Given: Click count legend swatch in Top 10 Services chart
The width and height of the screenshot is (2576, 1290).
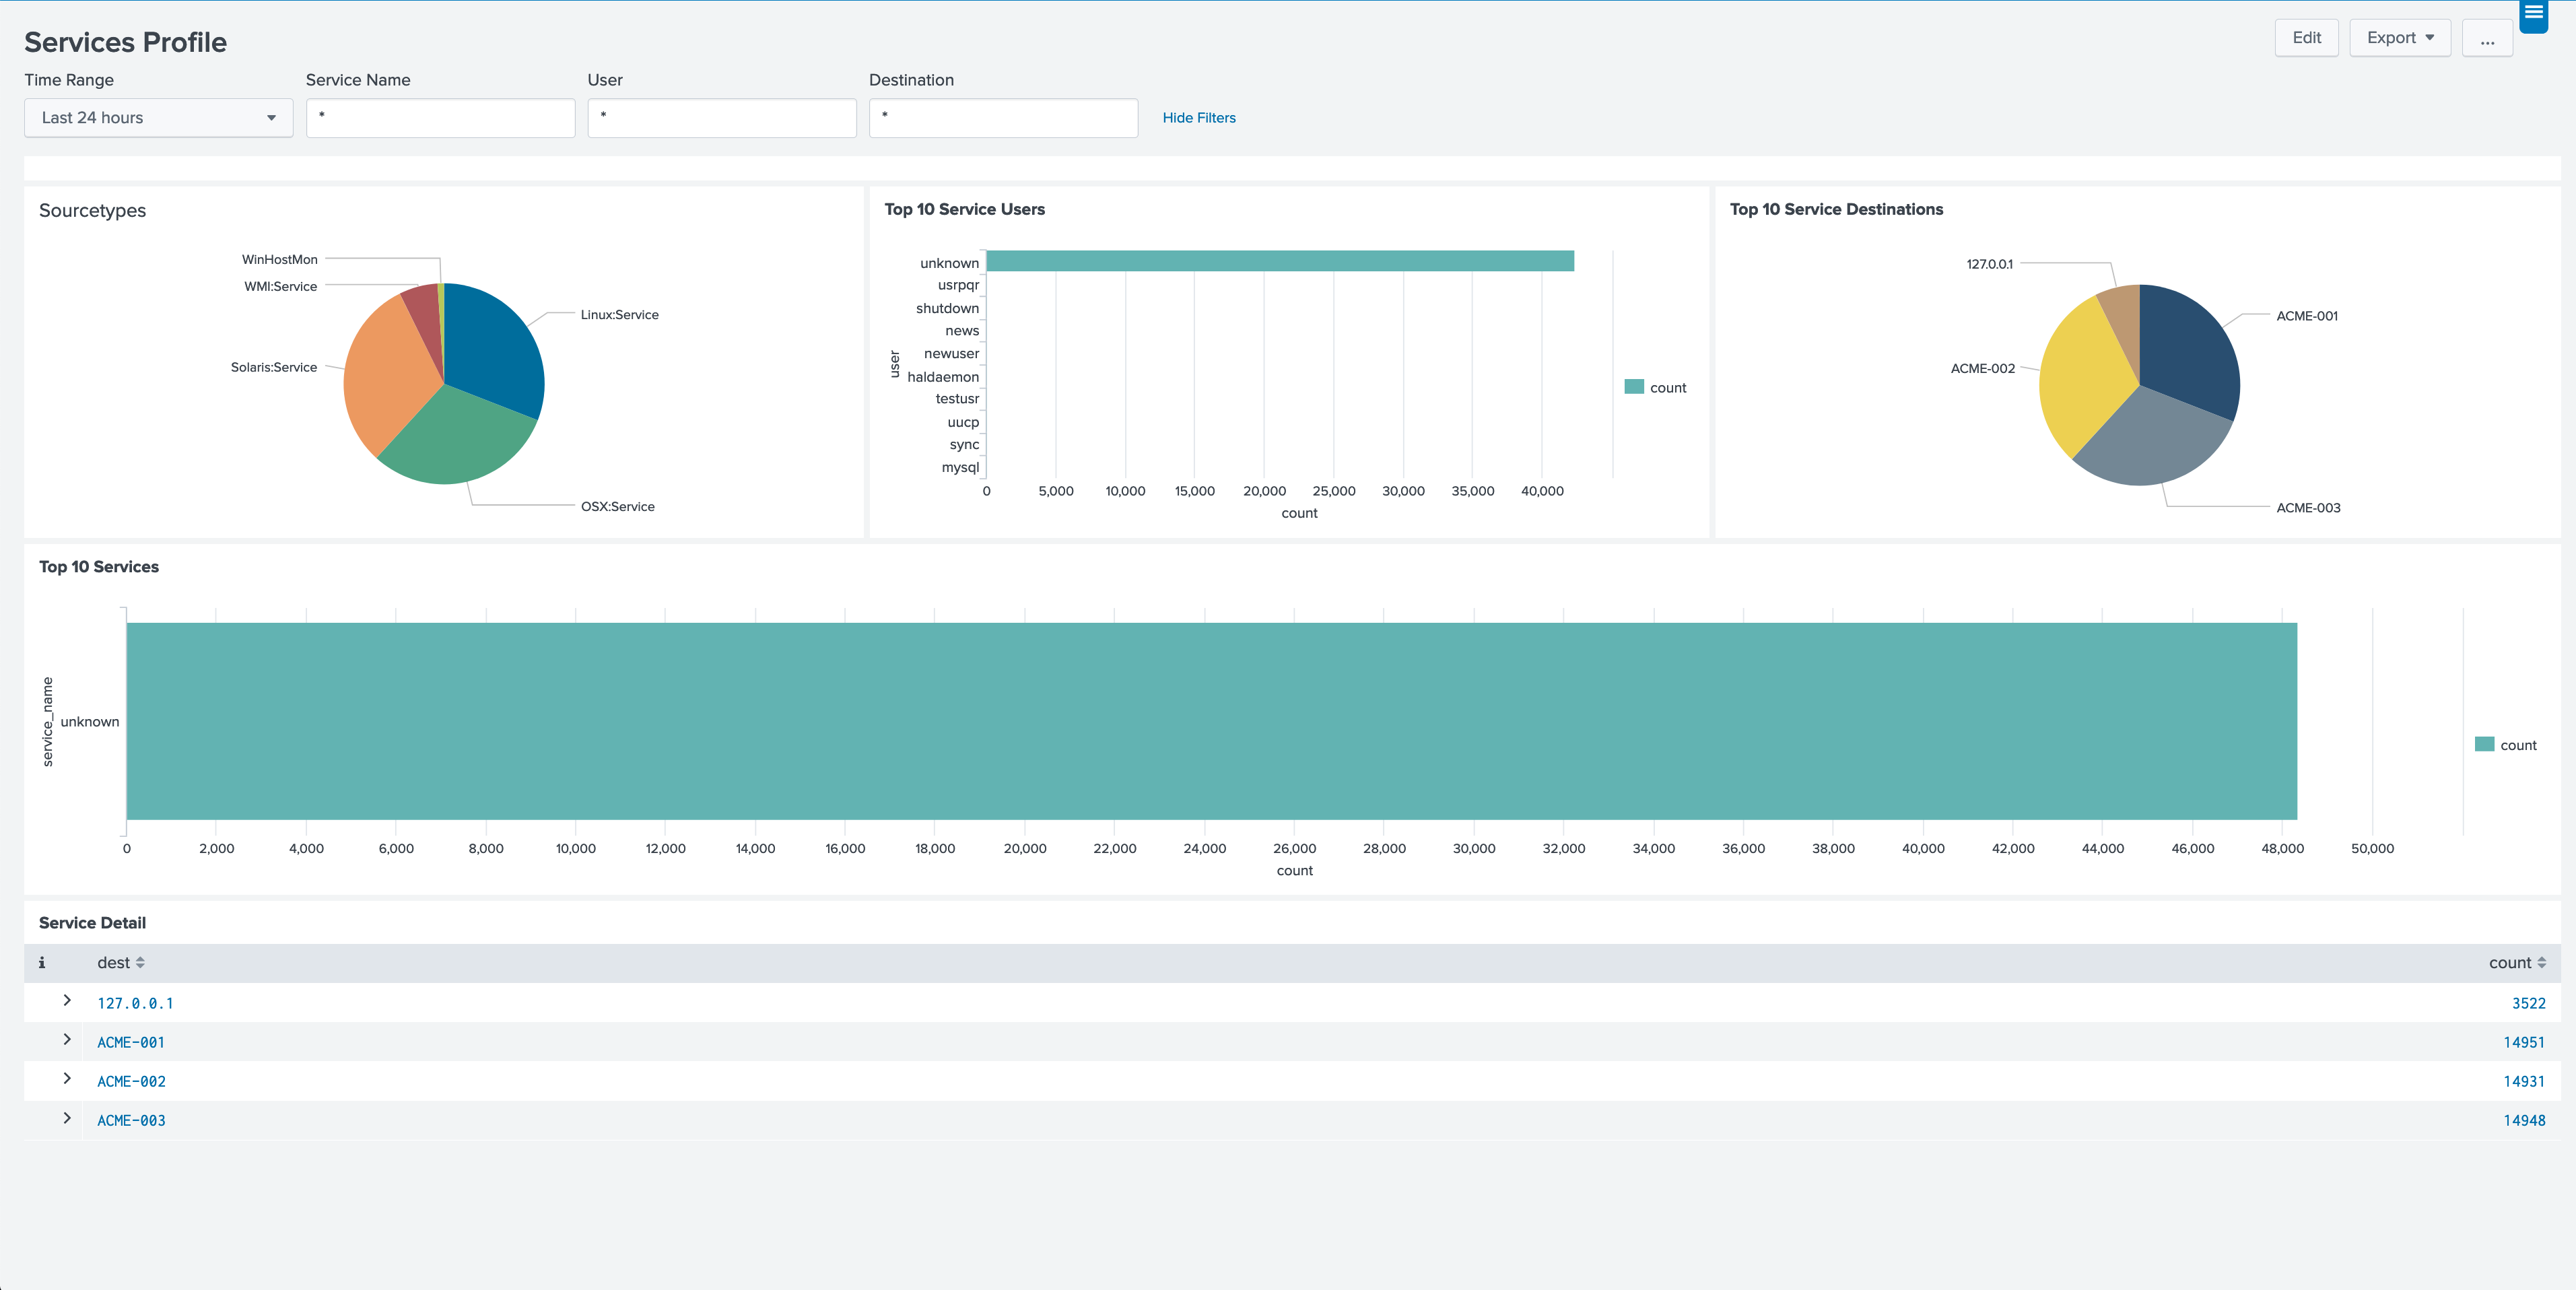Looking at the screenshot, I should [x=2484, y=744].
